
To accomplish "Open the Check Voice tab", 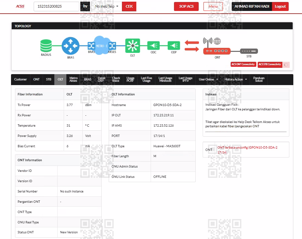I will point(116,79).
